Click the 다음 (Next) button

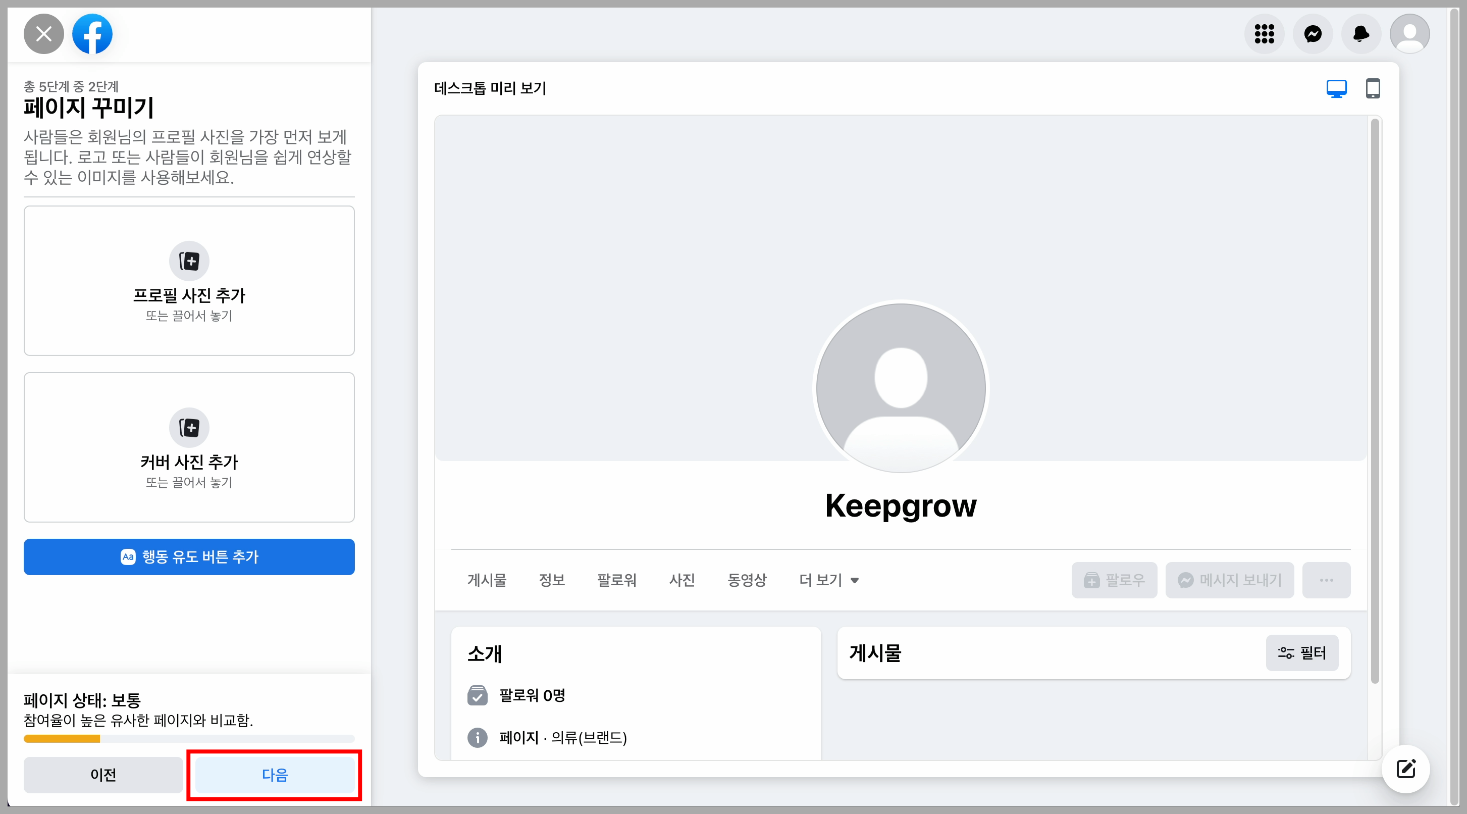pos(275,775)
